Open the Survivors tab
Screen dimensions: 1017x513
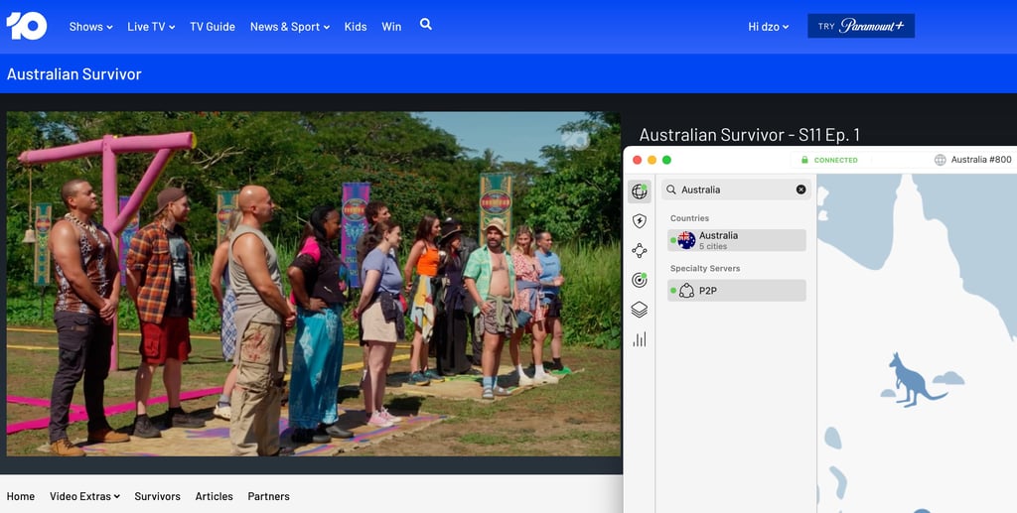[158, 496]
